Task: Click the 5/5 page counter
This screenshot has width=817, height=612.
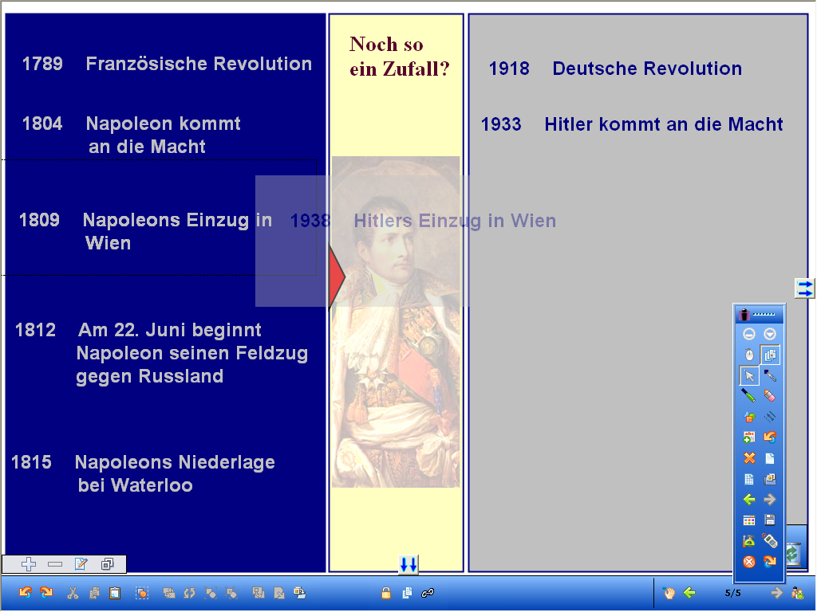Action: (732, 593)
